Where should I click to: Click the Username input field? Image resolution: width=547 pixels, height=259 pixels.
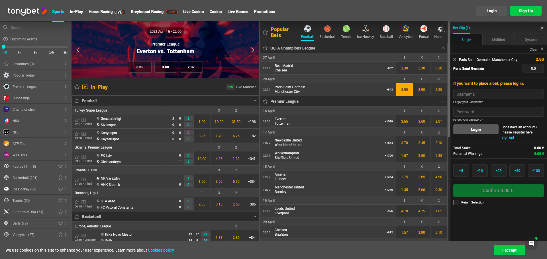[x=498, y=94]
